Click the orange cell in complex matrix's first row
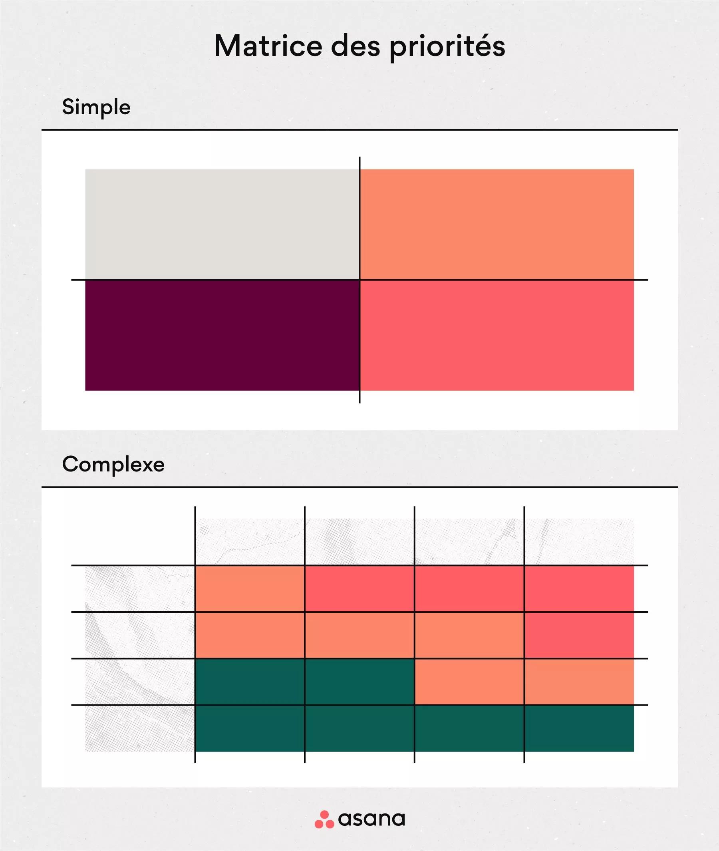The width and height of the screenshot is (719, 851). (250, 589)
